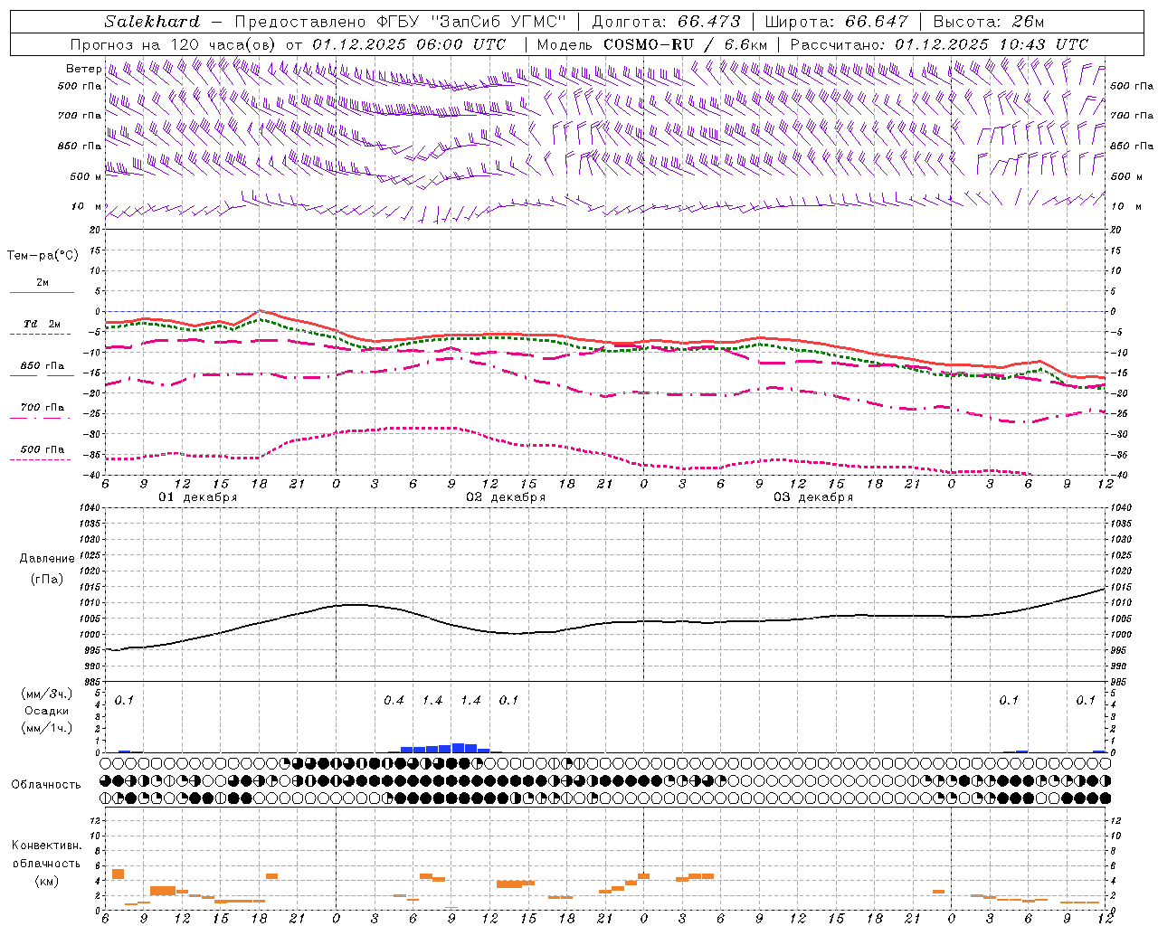Click the dash-dot line sample under 700 гПа
This screenshot has height=926, width=1158.
point(42,418)
